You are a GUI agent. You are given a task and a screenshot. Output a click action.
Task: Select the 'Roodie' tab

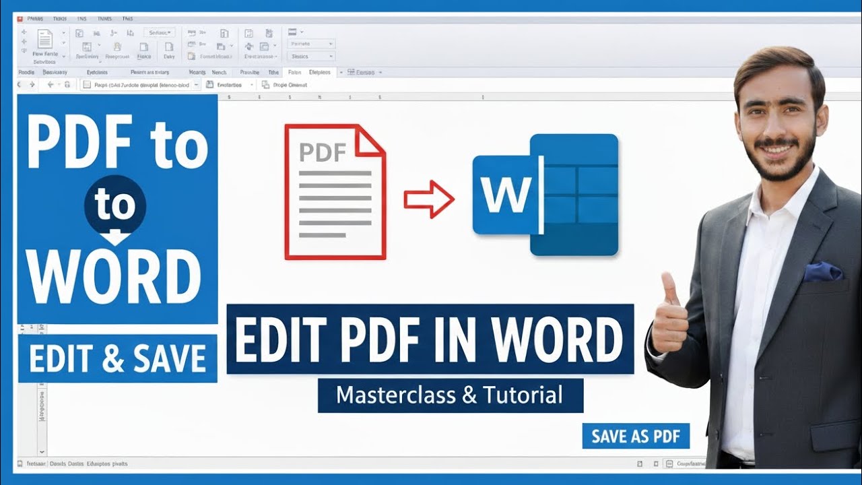(x=26, y=72)
